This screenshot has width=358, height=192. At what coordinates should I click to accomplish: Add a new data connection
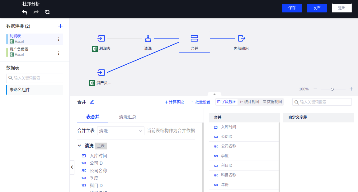(x=60, y=26)
